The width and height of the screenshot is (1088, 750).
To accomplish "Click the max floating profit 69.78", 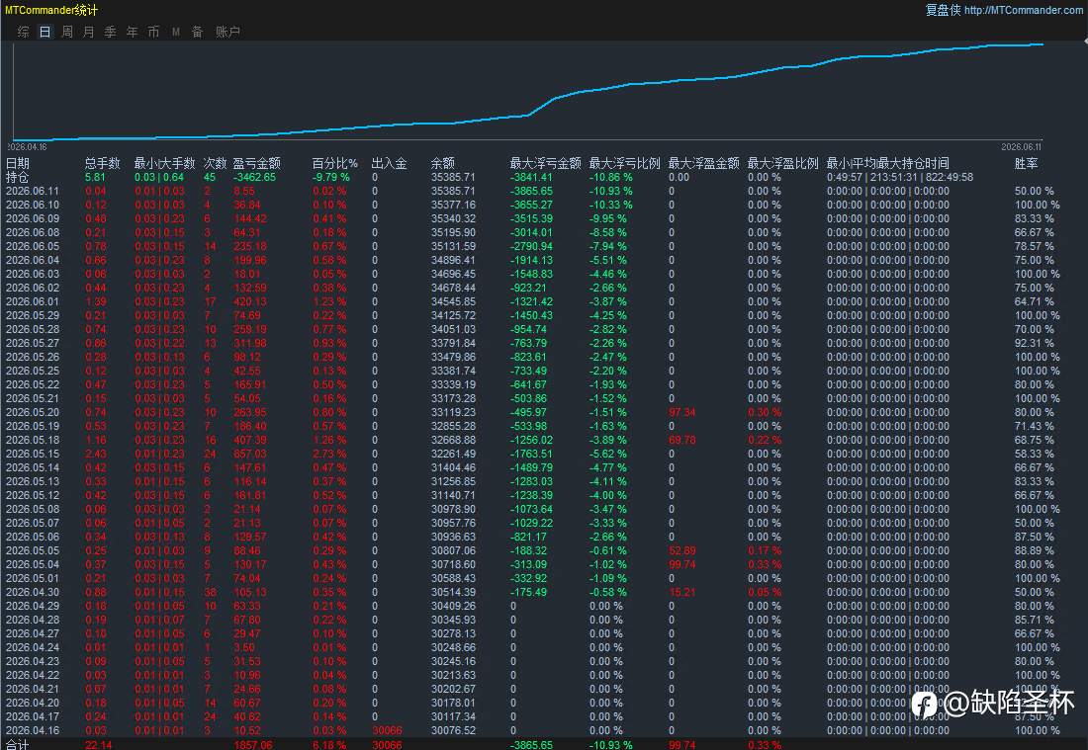I will tap(682, 440).
